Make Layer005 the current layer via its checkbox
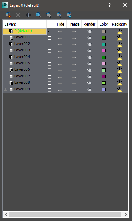 point(50,64)
